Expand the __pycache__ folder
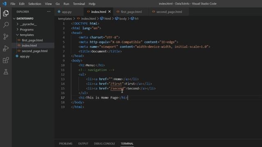The image size is (262, 147). tap(18, 24)
